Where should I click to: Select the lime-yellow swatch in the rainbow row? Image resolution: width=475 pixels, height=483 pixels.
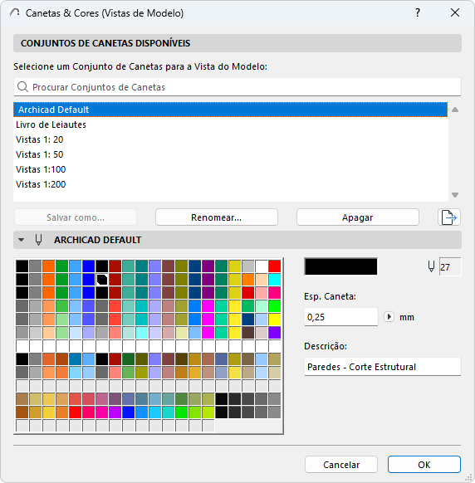[x=208, y=412]
